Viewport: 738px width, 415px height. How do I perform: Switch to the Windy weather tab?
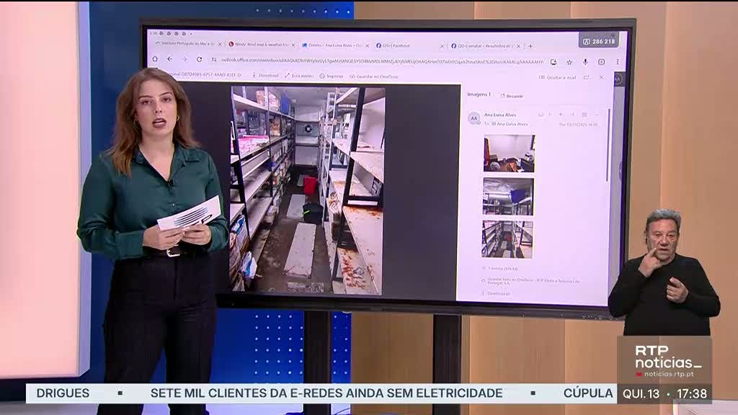click(x=258, y=45)
